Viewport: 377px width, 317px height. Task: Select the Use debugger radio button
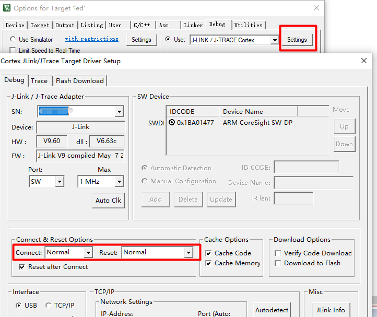coord(168,39)
